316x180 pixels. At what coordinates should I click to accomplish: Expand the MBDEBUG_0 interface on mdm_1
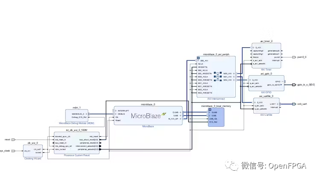click(x=87, y=114)
